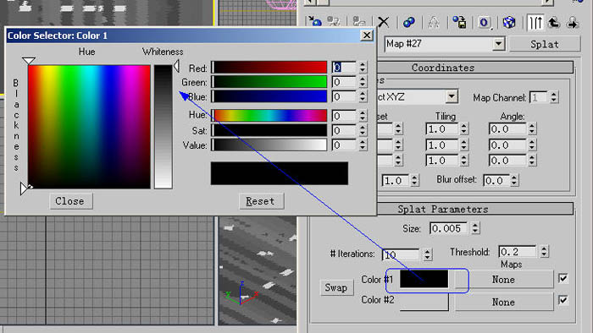Click the black color preview bar
This screenshot has height=333, width=593.
coord(280,173)
